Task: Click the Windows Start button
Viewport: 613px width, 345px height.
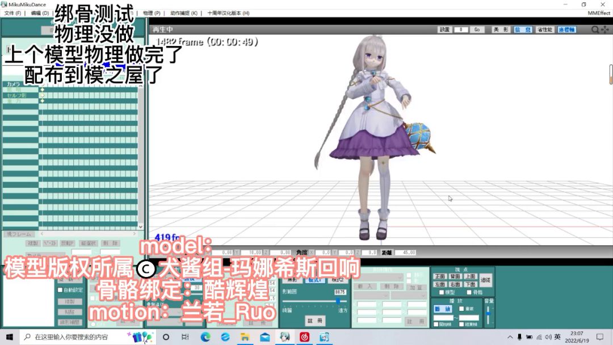Action: [10, 337]
